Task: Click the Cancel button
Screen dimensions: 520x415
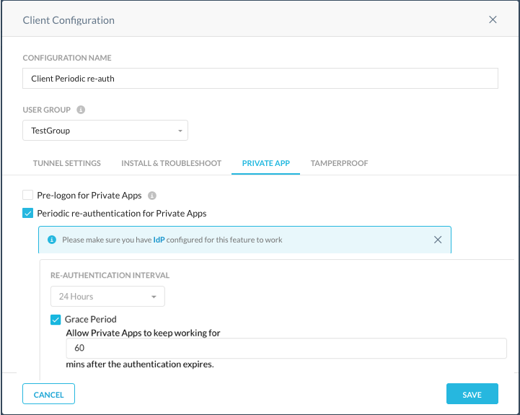Action: pyautogui.click(x=49, y=394)
